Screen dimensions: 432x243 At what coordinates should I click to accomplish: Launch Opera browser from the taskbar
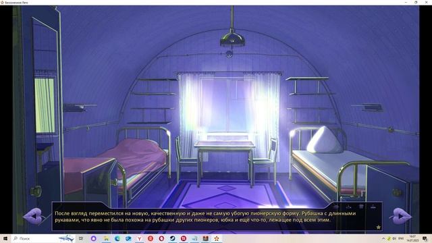pos(161,238)
